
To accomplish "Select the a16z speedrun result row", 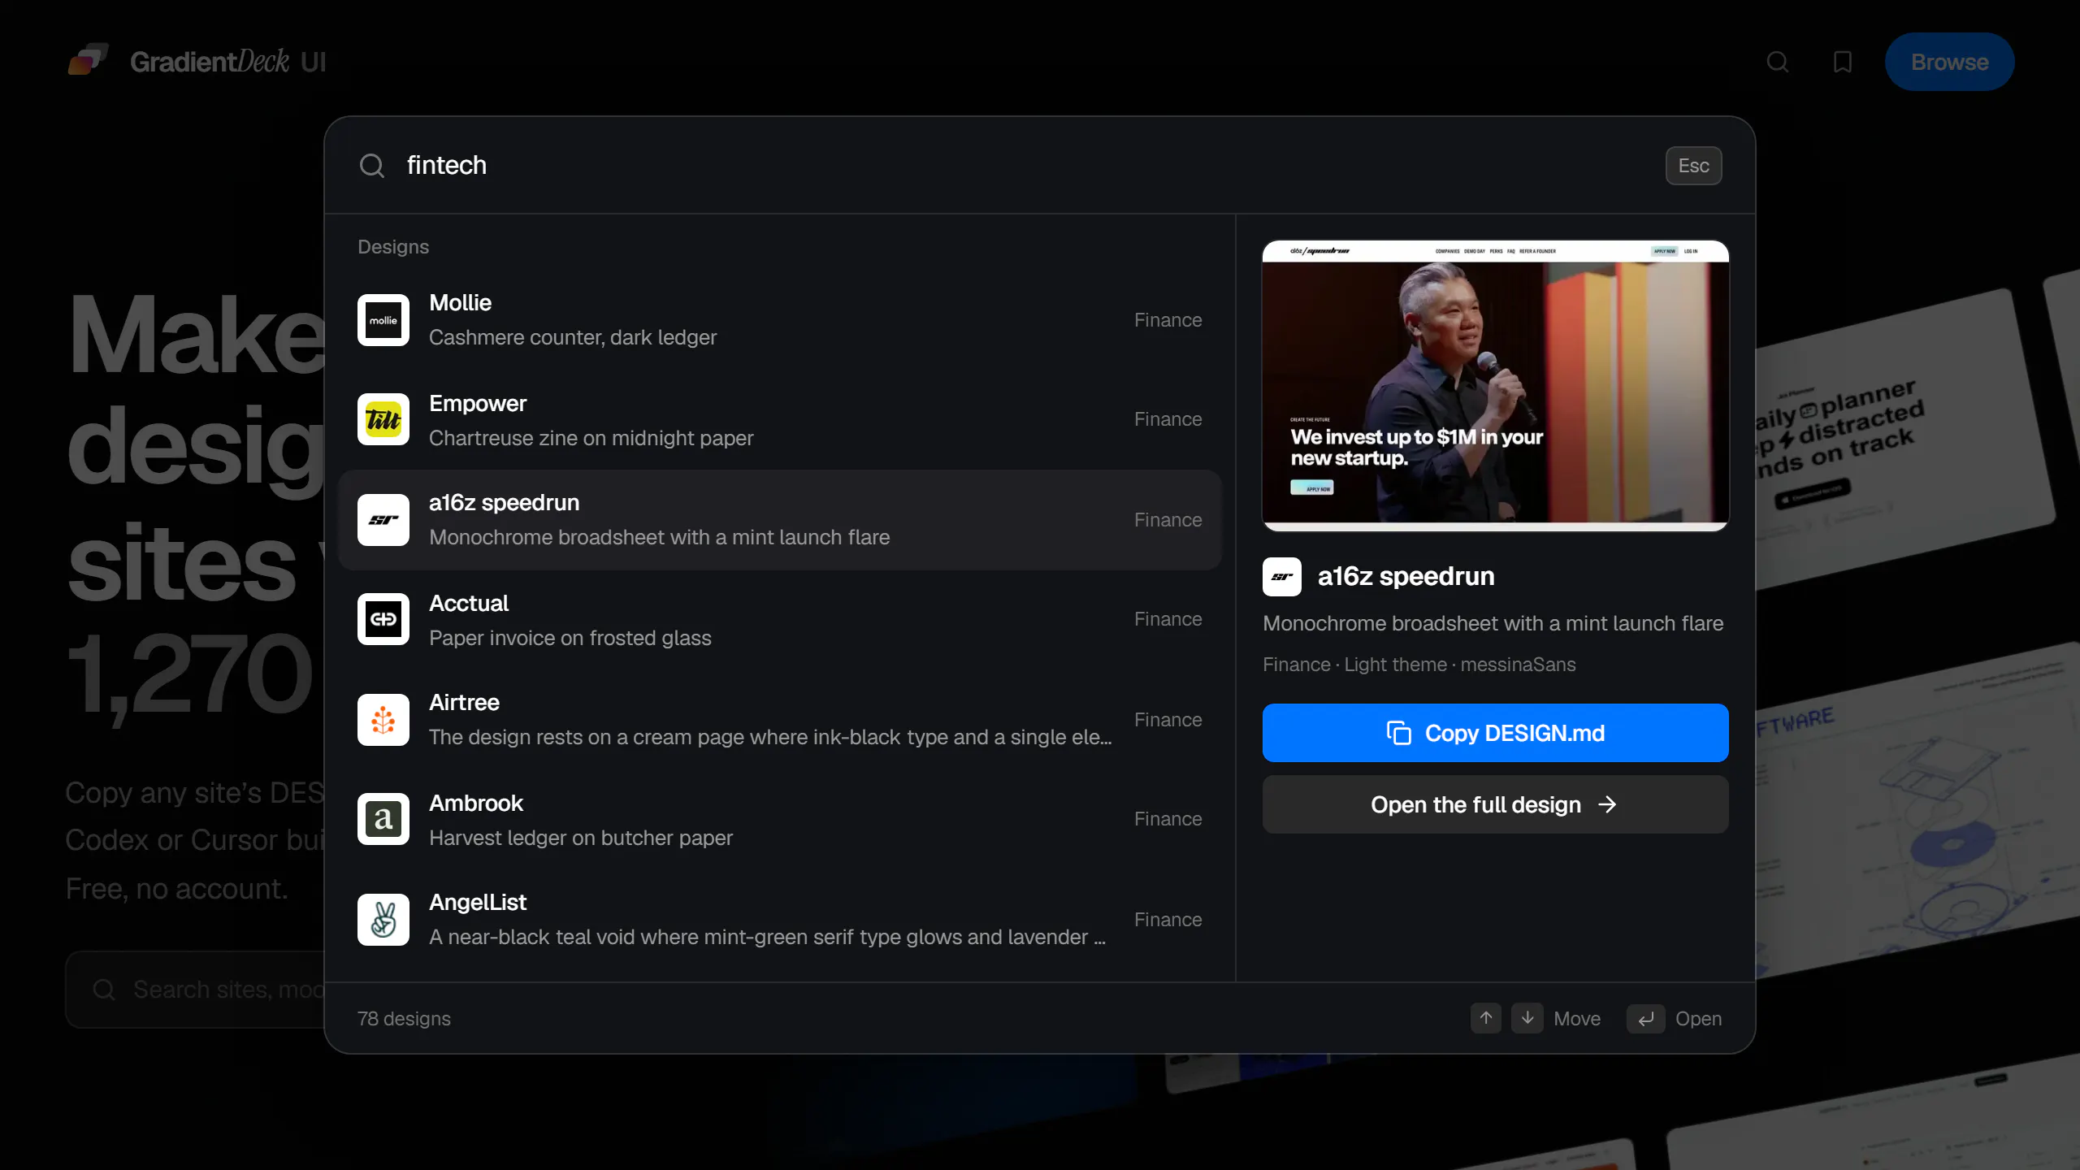I will pos(780,520).
